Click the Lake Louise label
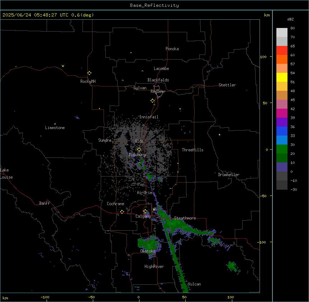Viewport: 309px width, 302px height. click(6, 174)
